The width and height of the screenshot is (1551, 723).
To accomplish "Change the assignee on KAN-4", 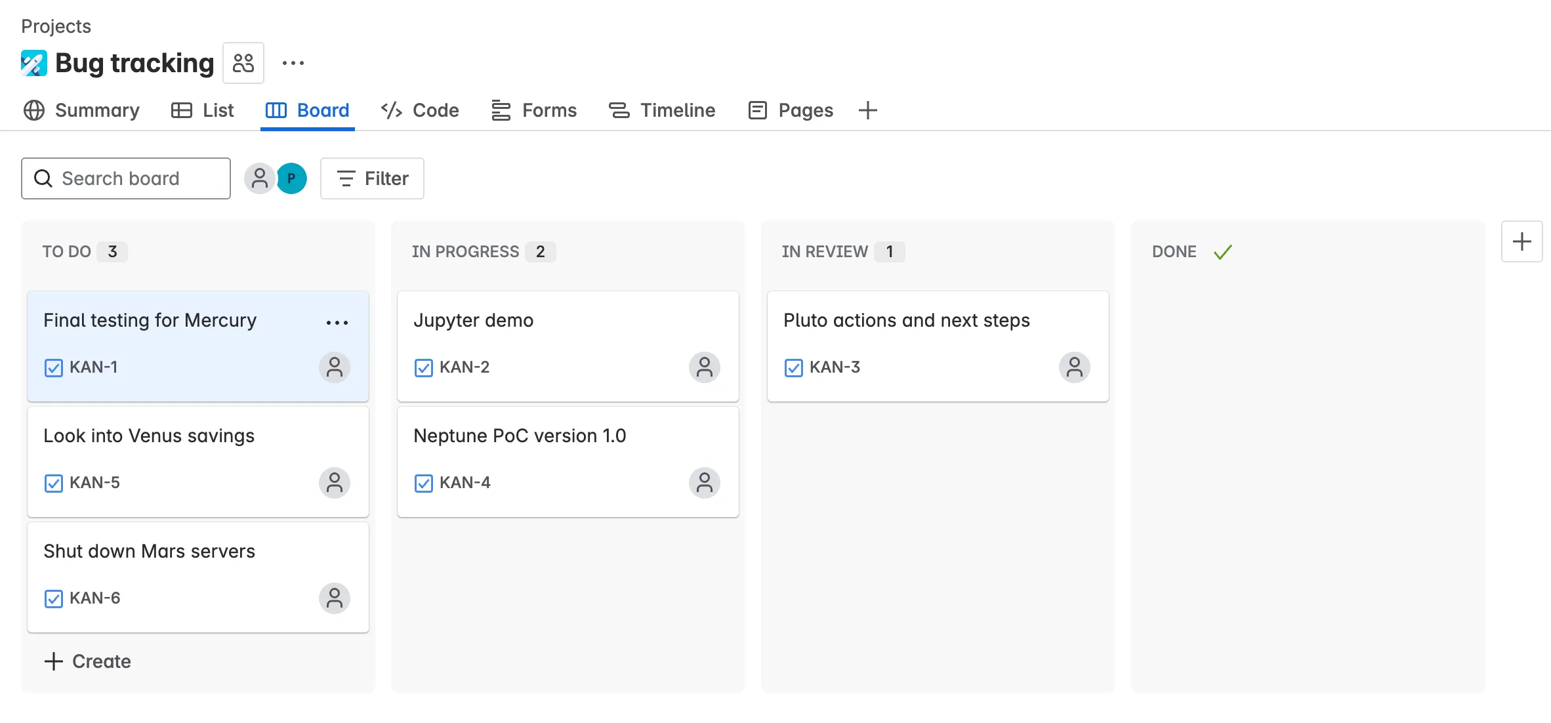I will pos(705,483).
